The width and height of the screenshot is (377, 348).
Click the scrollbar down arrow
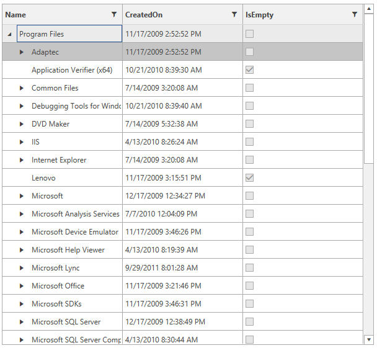click(x=369, y=339)
